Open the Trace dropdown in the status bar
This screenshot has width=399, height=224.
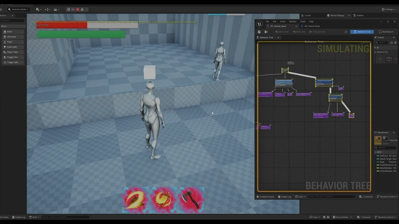tap(315, 217)
